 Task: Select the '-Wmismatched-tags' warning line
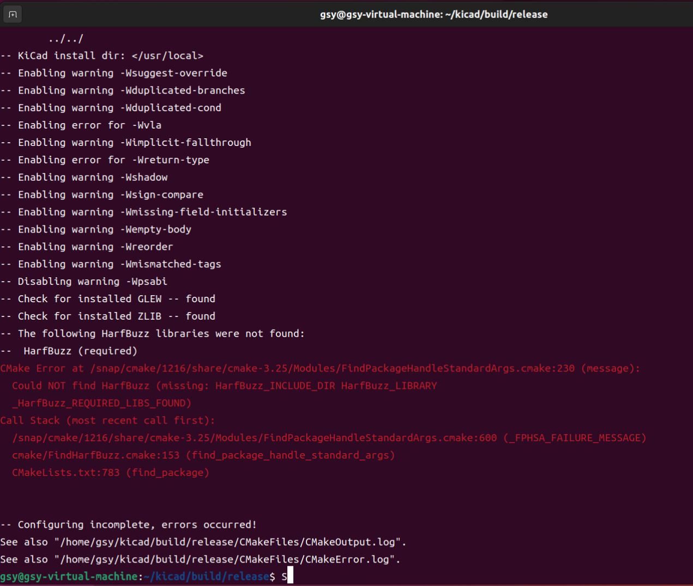pyautogui.click(x=111, y=264)
